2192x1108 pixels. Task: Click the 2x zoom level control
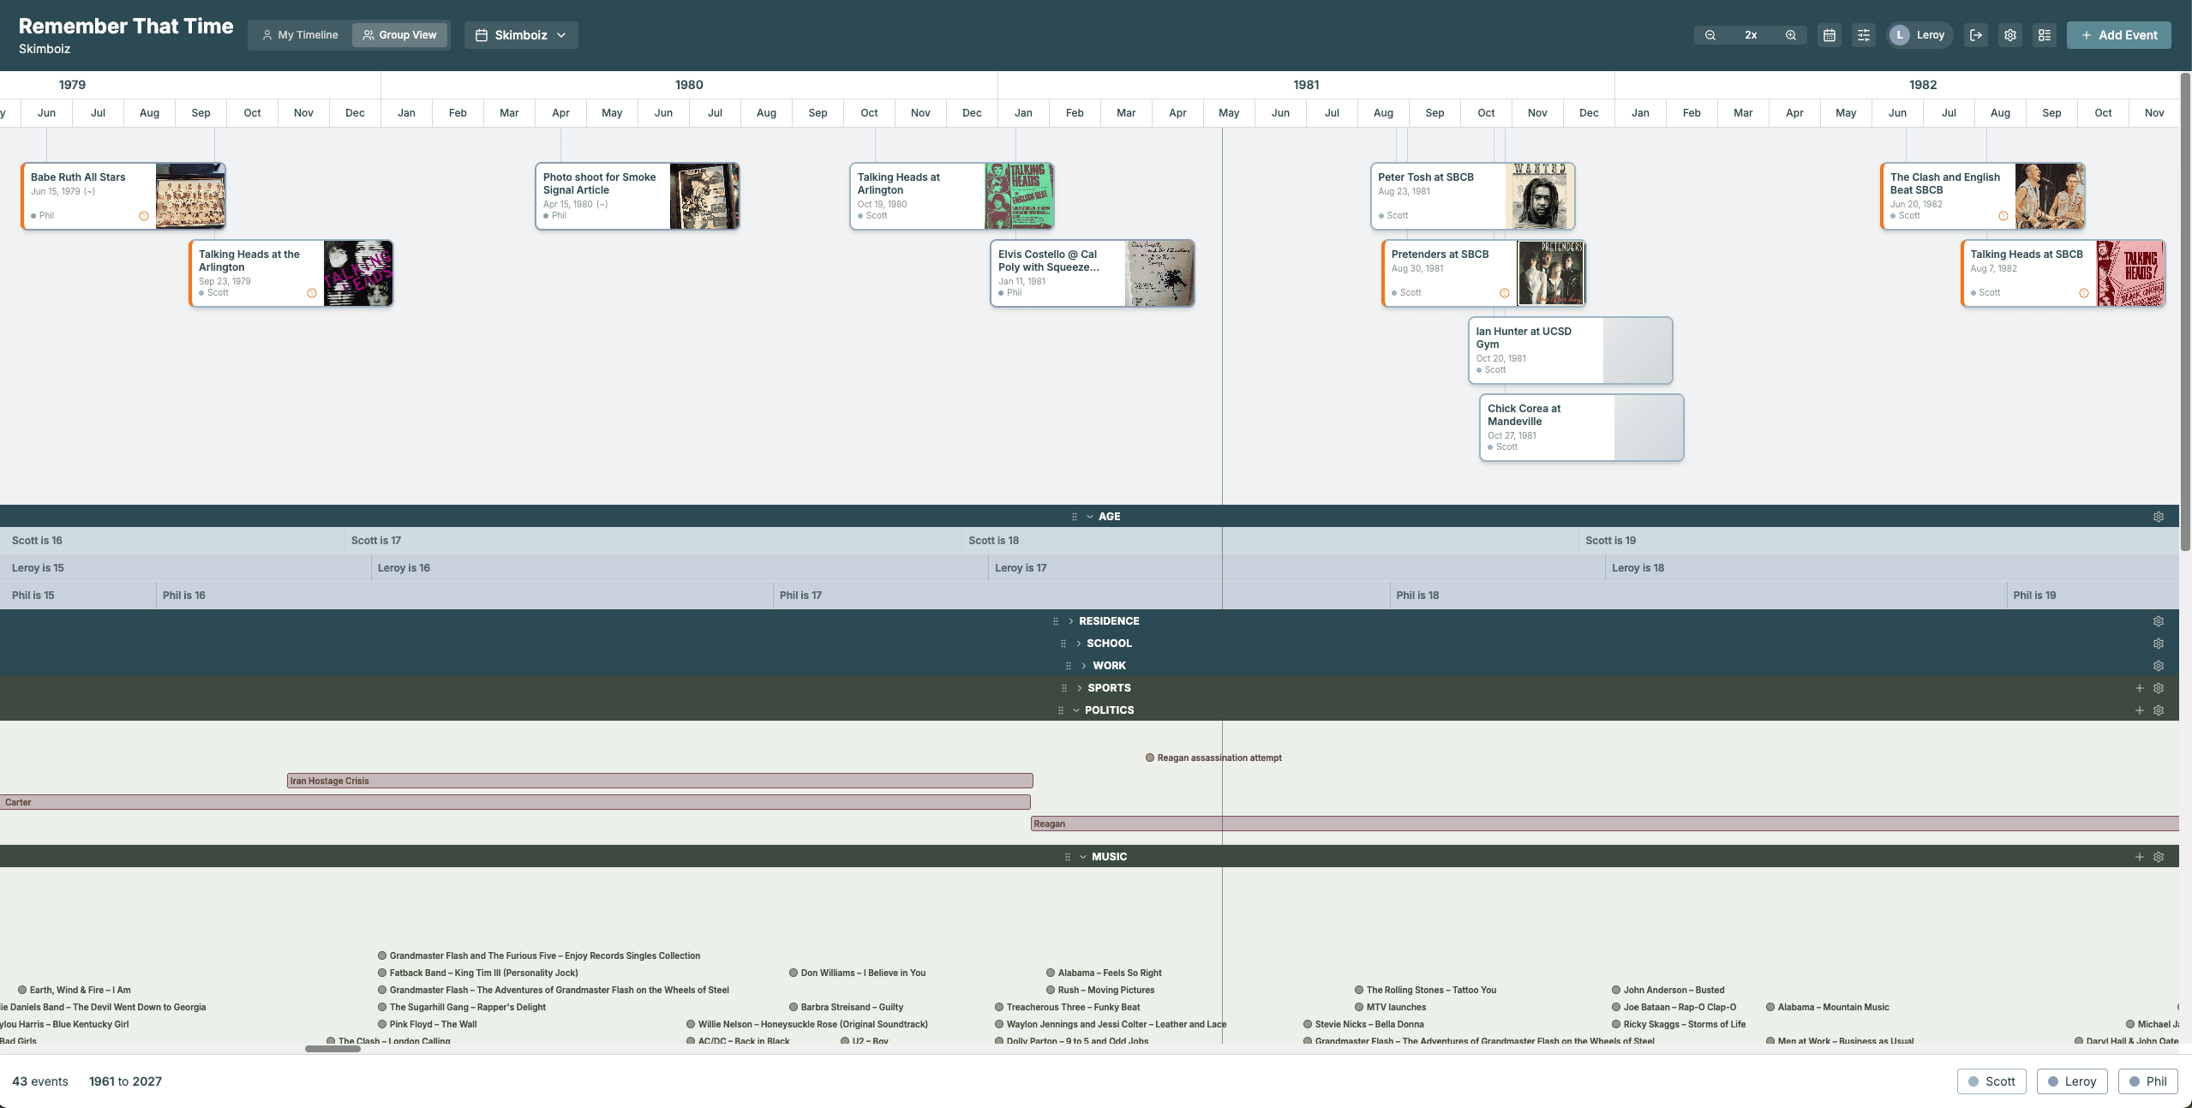pos(1750,34)
